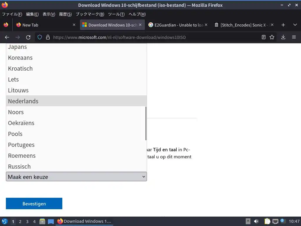The width and height of the screenshot is (301, 226).
Task: Open the 履歴(S) menu
Action: [x=65, y=14]
